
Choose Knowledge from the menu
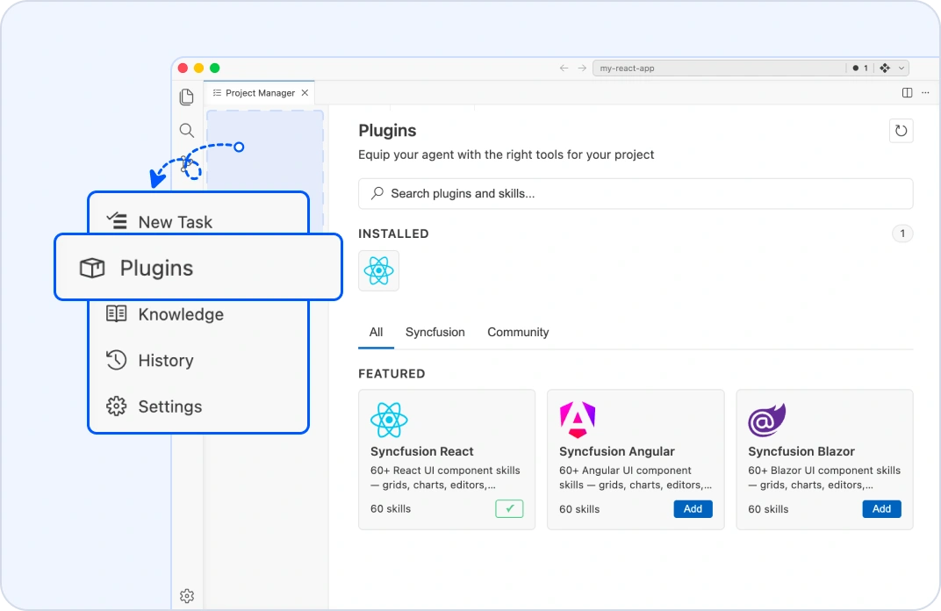coord(198,314)
